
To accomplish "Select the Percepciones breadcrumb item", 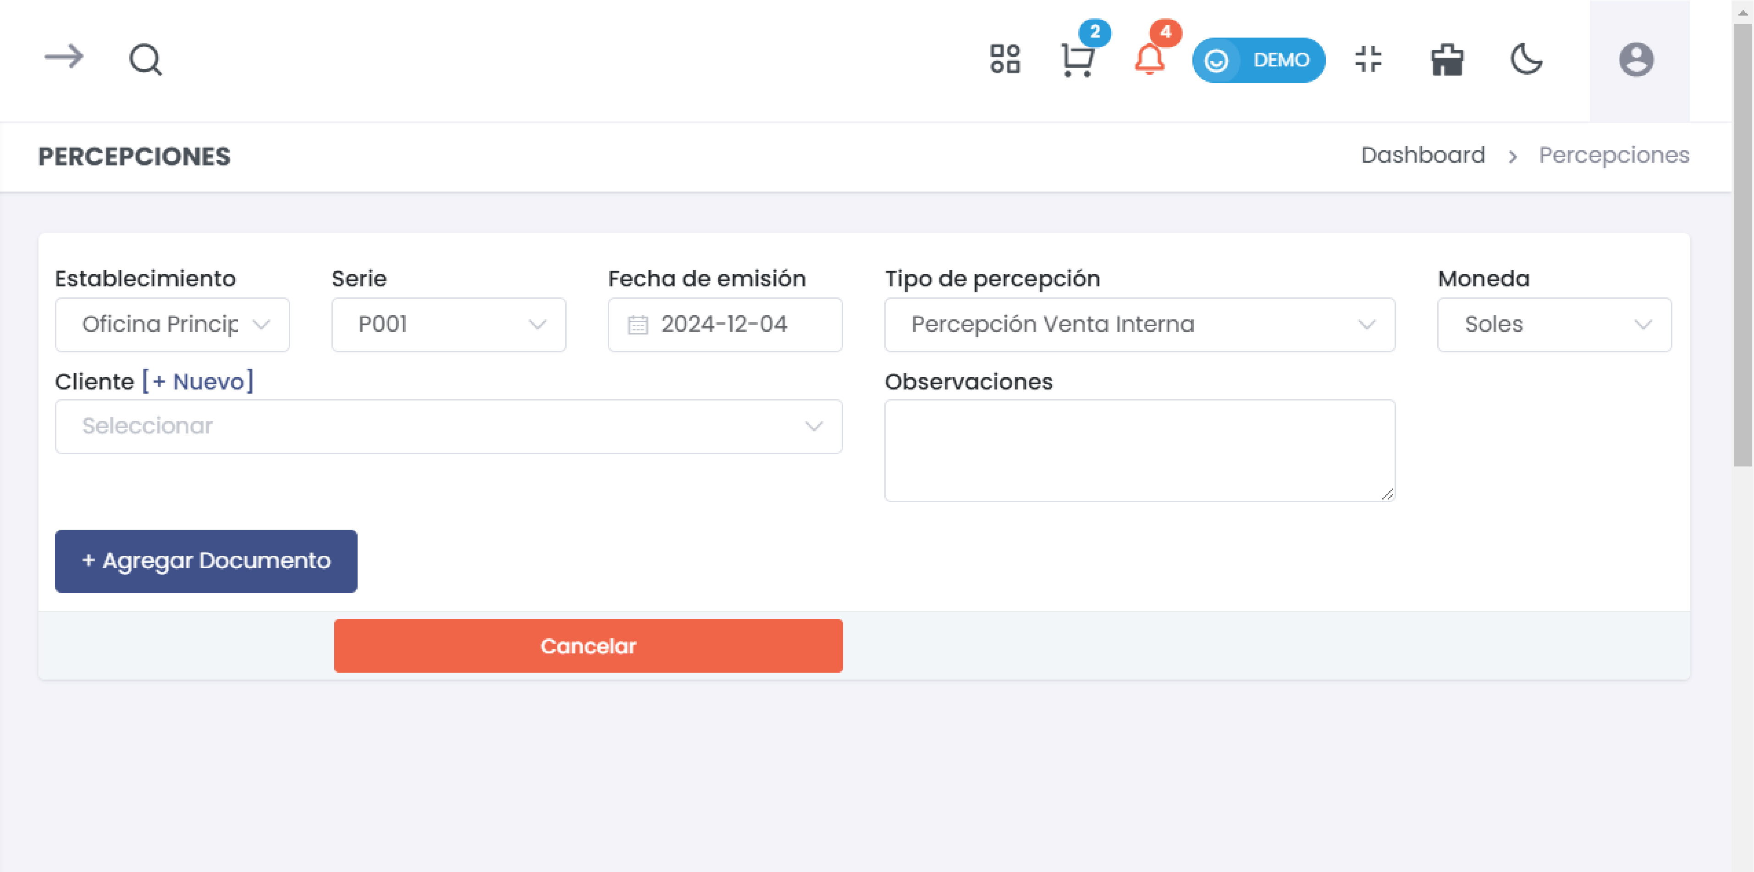I will (1614, 155).
